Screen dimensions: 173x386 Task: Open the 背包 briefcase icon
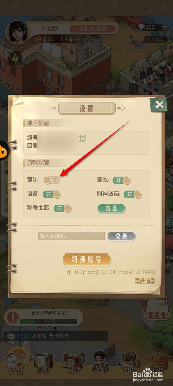[x=159, y=363]
